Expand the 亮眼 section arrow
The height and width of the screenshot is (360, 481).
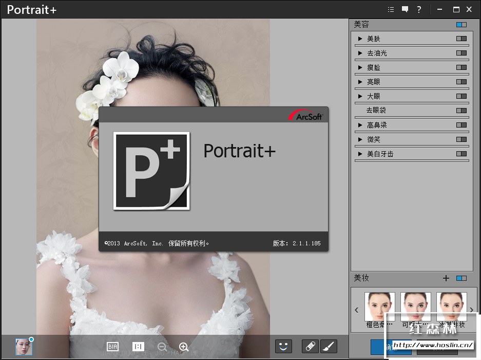pos(360,82)
